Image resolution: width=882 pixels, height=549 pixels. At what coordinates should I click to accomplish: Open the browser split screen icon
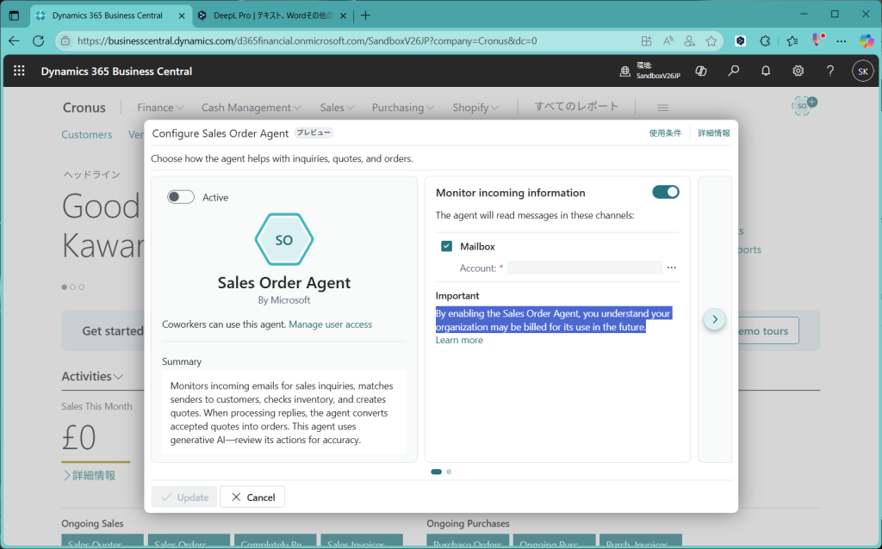(646, 40)
